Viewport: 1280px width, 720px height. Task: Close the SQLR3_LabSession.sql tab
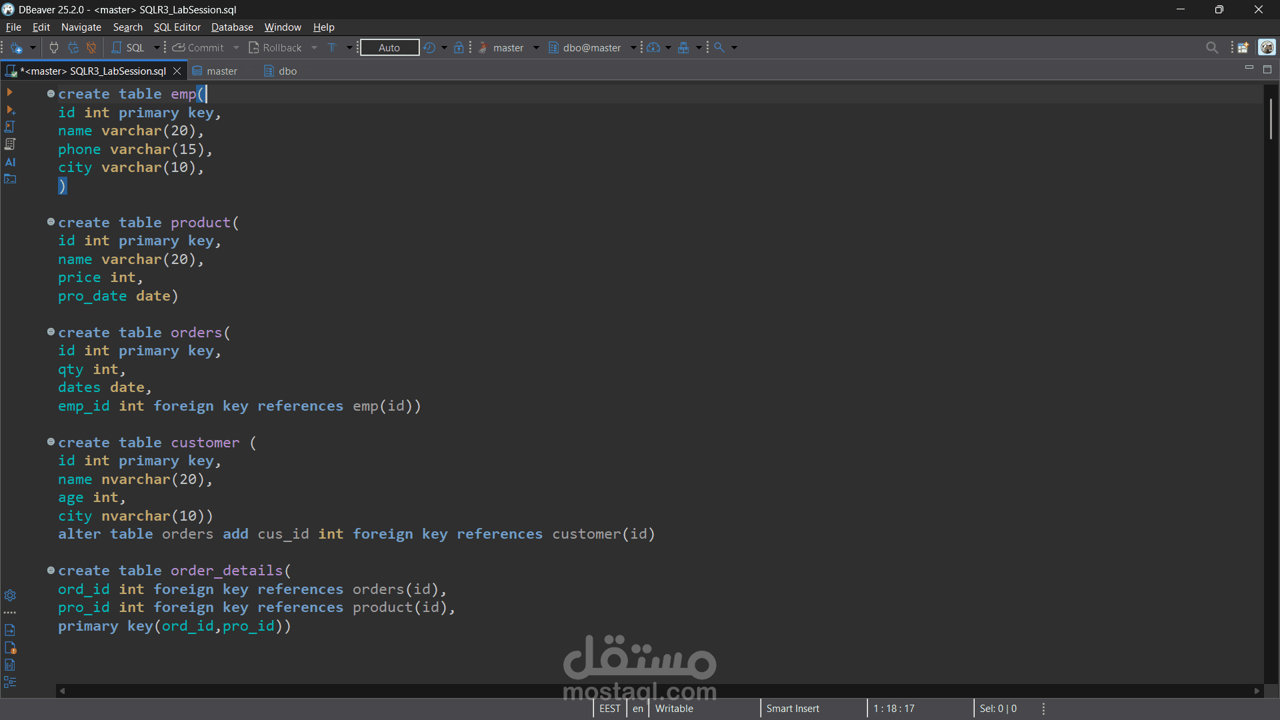[x=177, y=71]
